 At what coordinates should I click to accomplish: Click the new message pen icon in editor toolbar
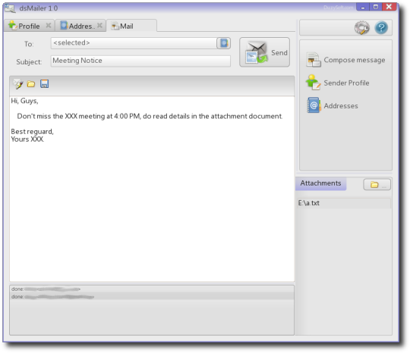click(x=17, y=84)
